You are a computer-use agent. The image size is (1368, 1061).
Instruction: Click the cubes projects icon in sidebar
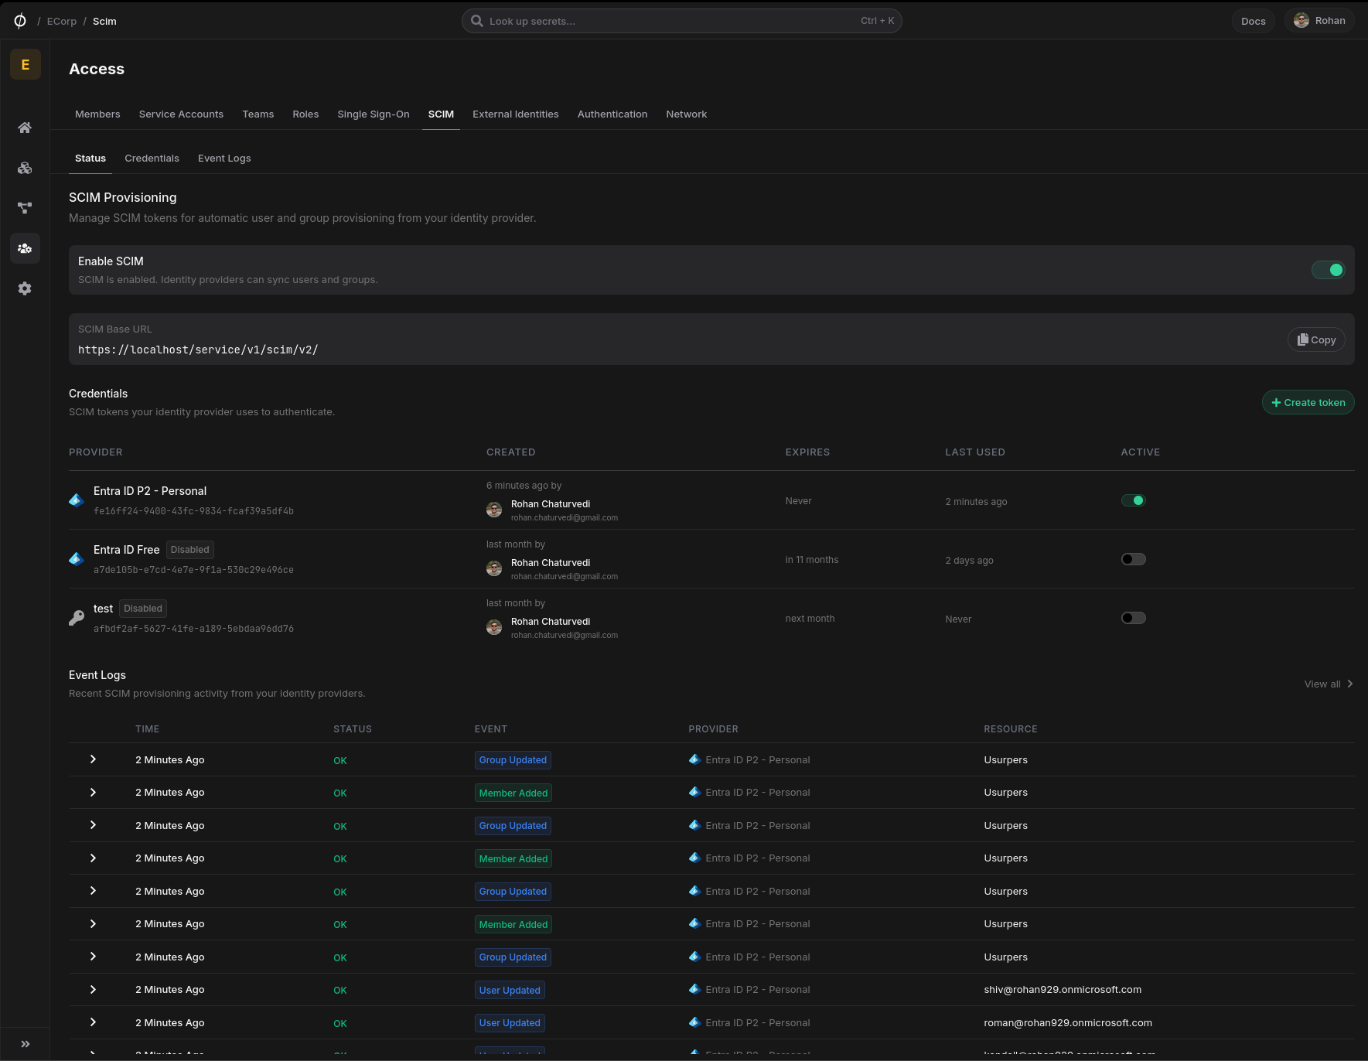(25, 168)
